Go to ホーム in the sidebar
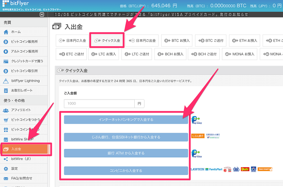The height and width of the screenshot is (187, 283). 24,32
